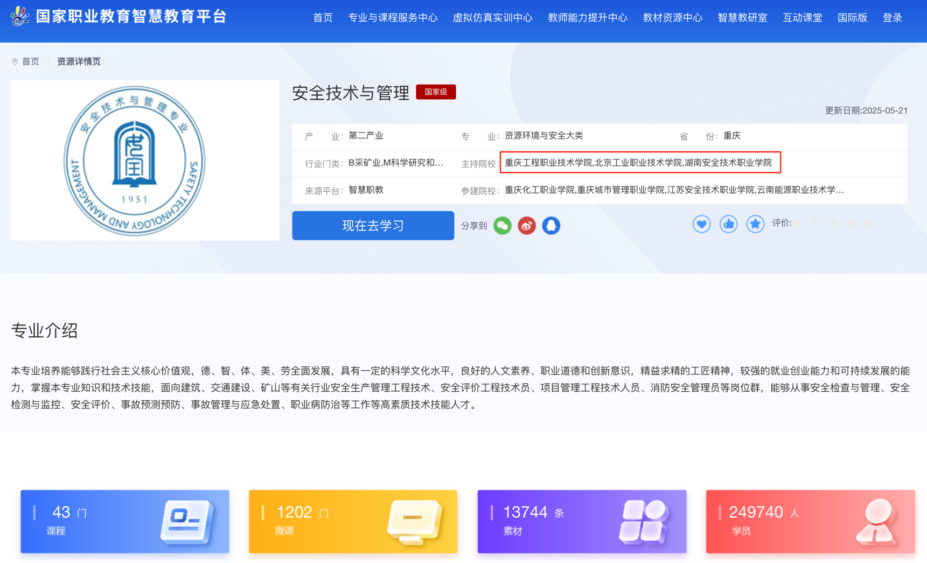The height and width of the screenshot is (563, 927).
Task: Rate five stars in 评价
Action: tap(868, 223)
